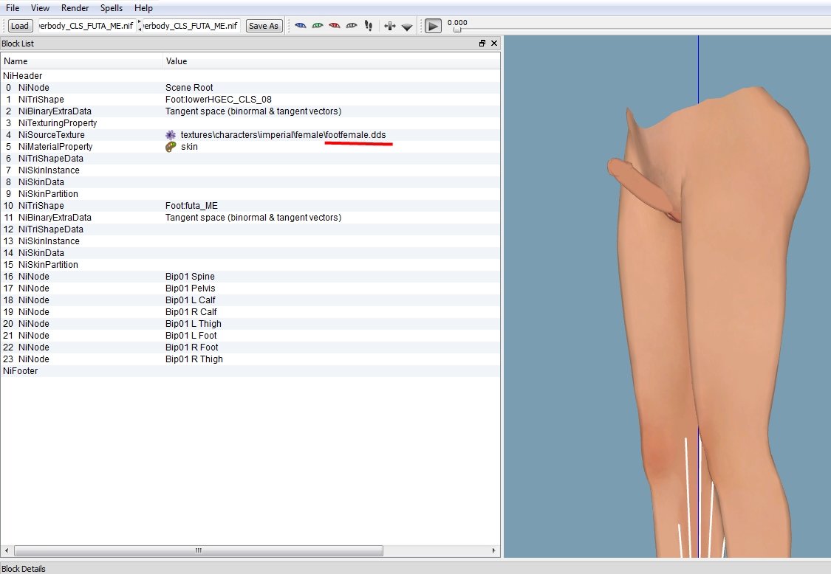The image size is (831, 574).
Task: Click the flower icon beside footfemale.dds
Action: pos(171,135)
